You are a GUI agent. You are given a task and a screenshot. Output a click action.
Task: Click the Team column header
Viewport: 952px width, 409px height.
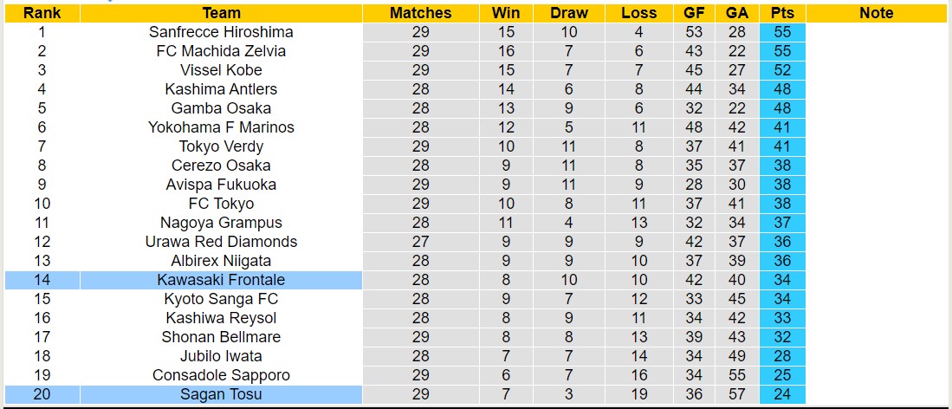pyautogui.click(x=221, y=13)
